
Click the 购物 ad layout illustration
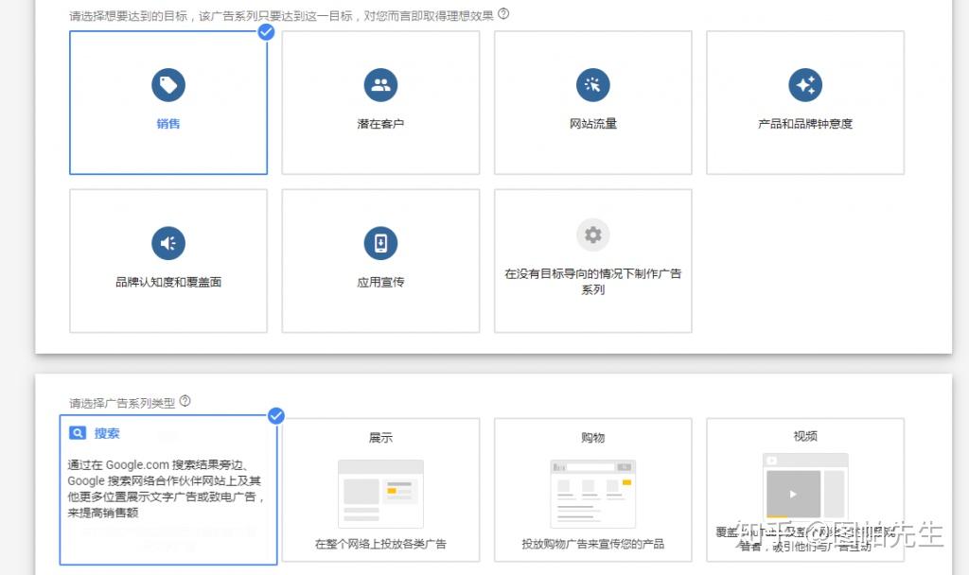(592, 494)
